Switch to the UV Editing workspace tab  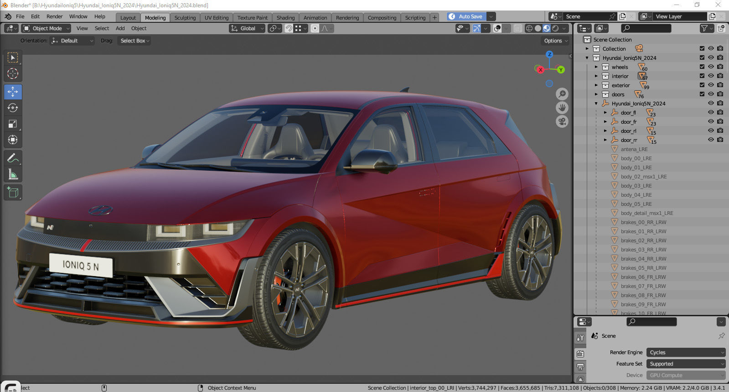[217, 18]
